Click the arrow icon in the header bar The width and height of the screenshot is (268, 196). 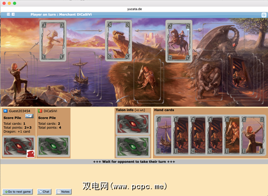13,14
